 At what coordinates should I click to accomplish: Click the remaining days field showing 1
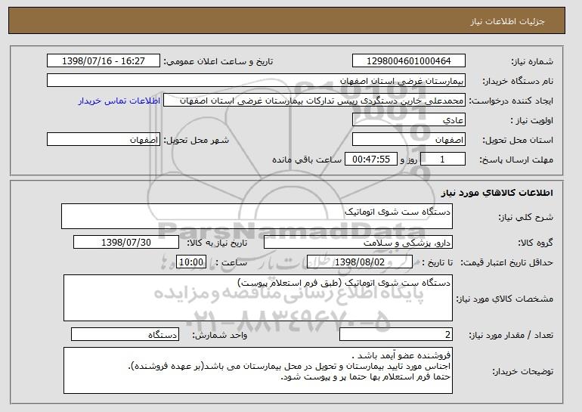(x=442, y=160)
